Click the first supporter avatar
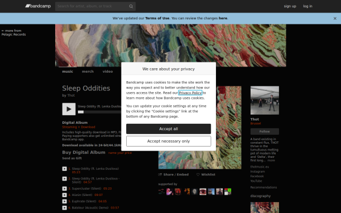 pos(161,192)
